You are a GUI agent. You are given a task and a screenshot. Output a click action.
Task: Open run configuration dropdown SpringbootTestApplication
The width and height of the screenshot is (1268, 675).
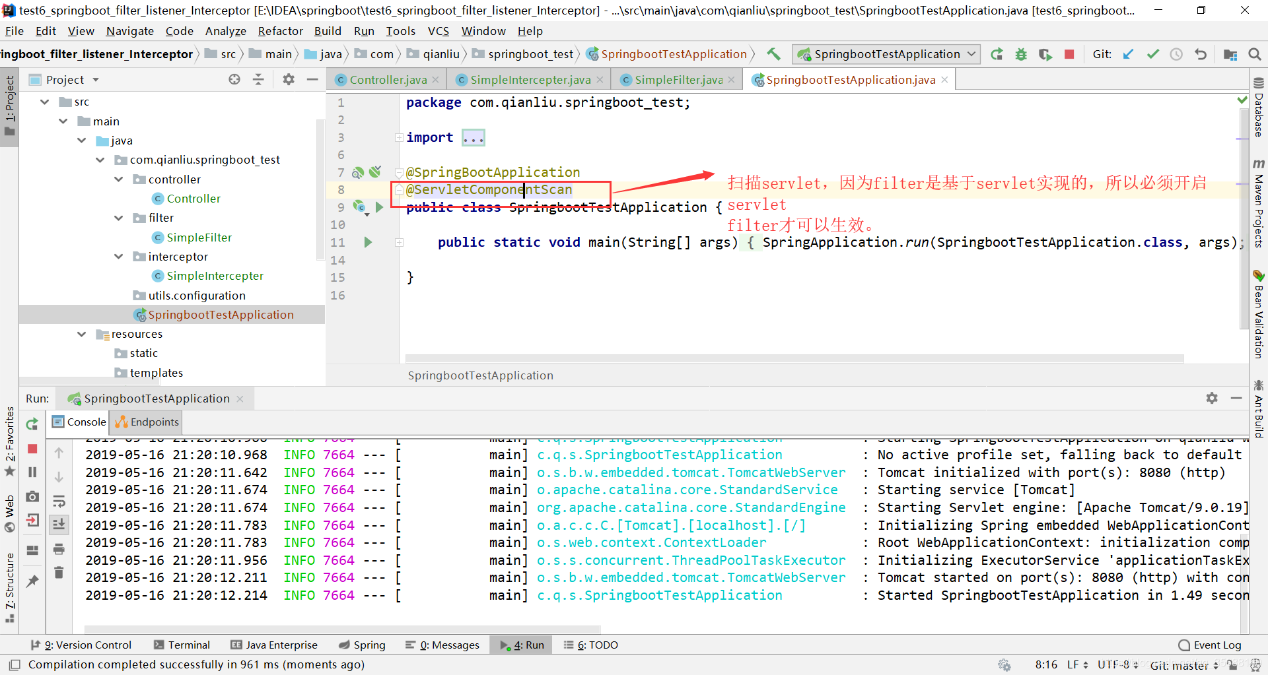tap(886, 54)
